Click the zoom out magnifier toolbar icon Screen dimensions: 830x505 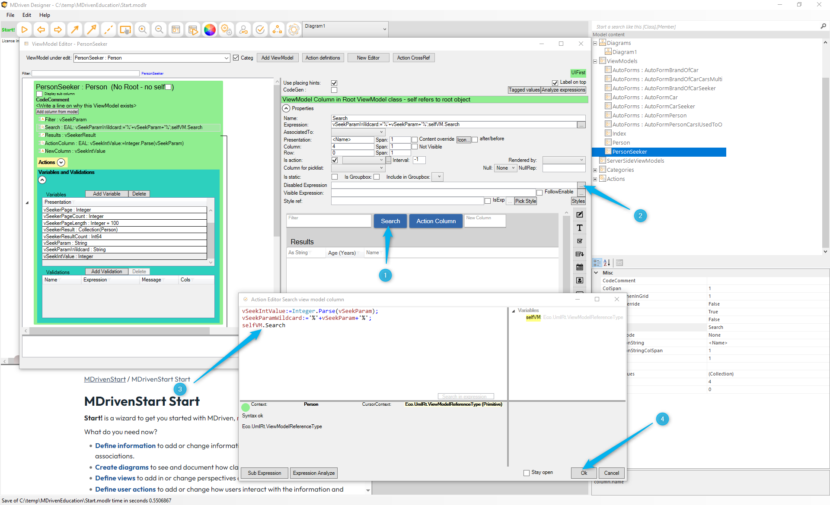point(159,29)
